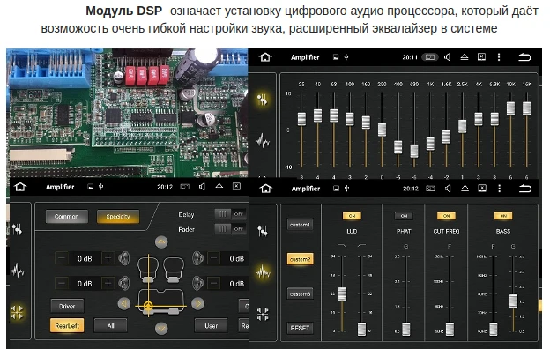
Task: Click the crosshair marker on the car seats
Action: pos(148,306)
